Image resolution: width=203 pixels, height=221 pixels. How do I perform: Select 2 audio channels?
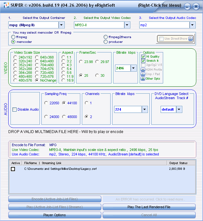[x=87, y=117]
